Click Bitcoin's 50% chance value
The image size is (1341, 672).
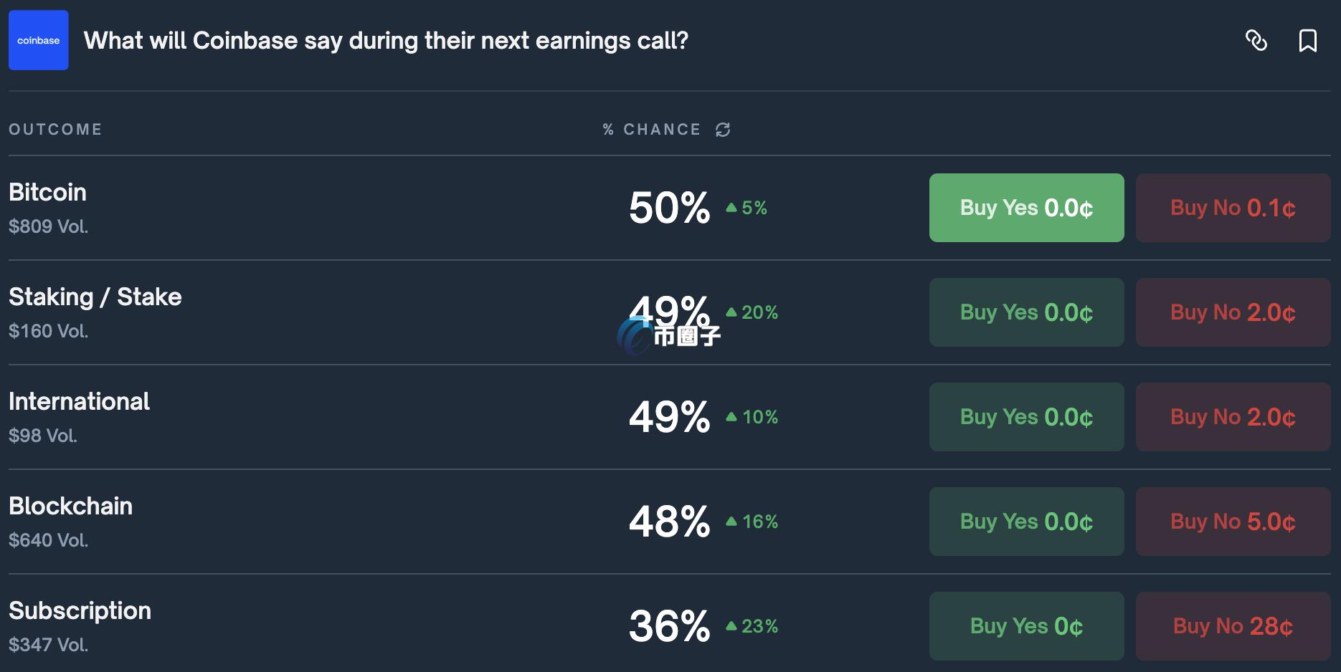tap(668, 207)
